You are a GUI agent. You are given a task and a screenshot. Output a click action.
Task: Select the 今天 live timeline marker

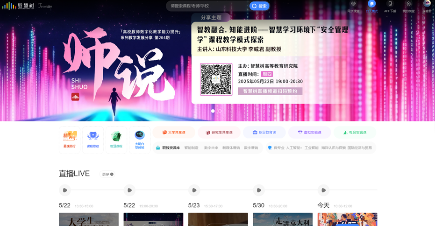[323, 190]
